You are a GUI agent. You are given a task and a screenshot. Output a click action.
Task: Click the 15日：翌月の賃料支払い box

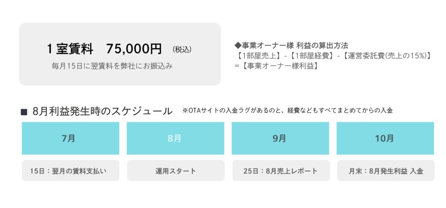click(x=71, y=171)
